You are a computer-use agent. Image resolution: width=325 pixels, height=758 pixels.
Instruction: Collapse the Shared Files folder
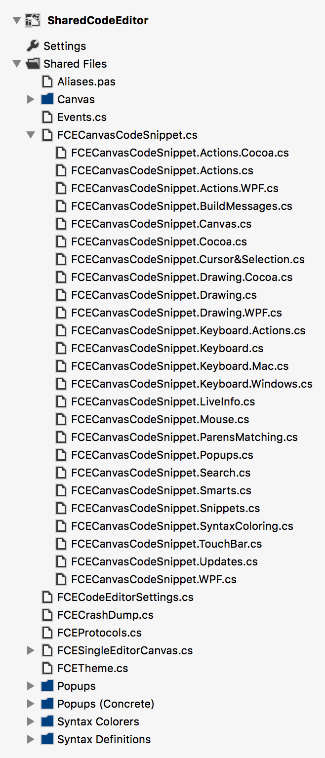point(17,64)
